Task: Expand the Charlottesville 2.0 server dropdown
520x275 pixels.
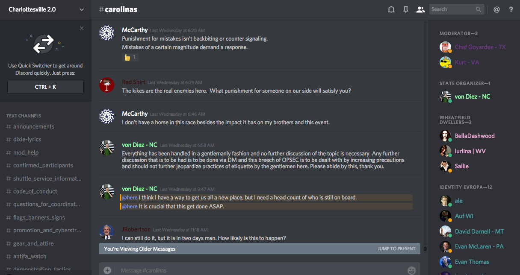Action: (82, 9)
